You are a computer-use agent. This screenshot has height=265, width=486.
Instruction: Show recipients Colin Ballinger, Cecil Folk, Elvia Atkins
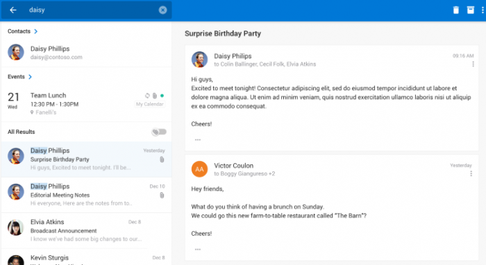(x=265, y=65)
